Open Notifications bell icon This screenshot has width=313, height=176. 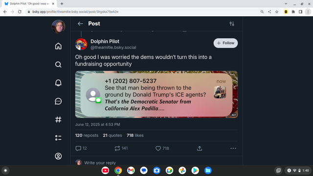coord(58,83)
